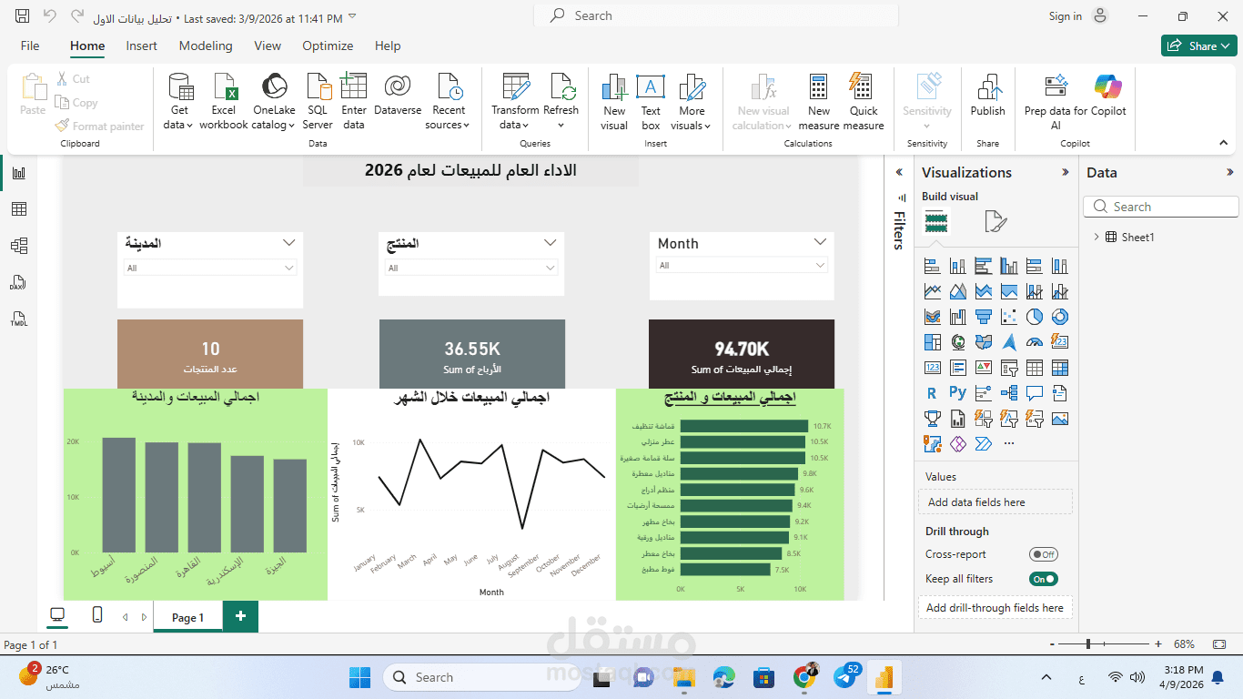
Task: Switch to the Modeling tab
Action: point(206,46)
